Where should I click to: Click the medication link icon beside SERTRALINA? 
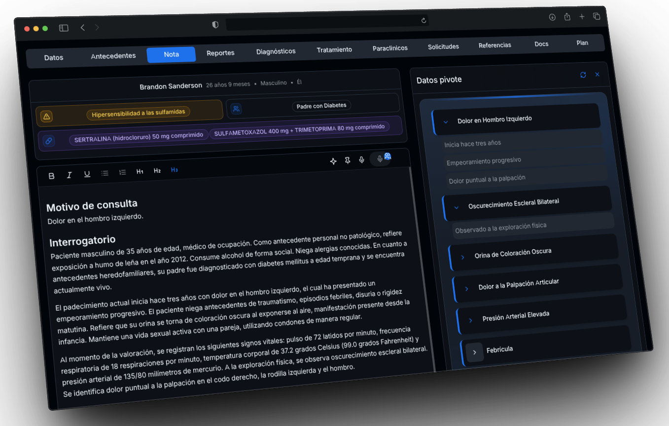point(48,141)
